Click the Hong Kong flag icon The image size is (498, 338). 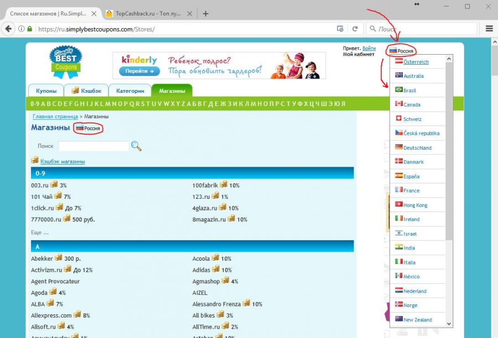399,204
